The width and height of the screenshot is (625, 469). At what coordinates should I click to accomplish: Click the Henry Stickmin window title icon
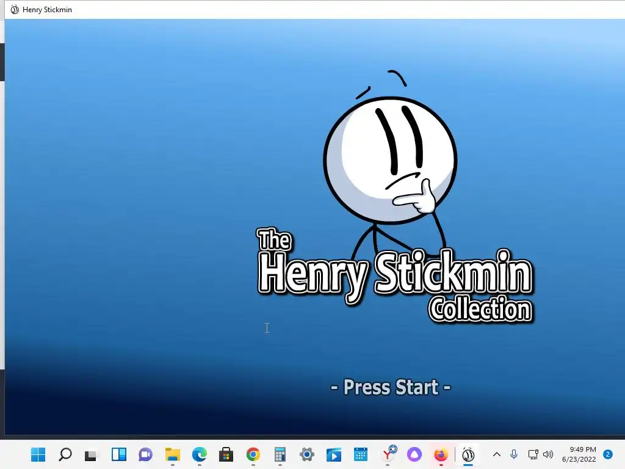pos(15,10)
